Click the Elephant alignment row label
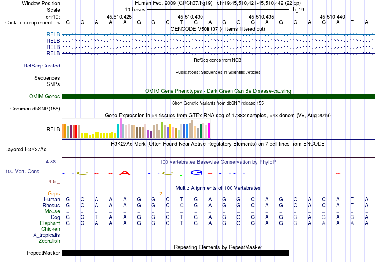The image size is (375, 262). 50,223
